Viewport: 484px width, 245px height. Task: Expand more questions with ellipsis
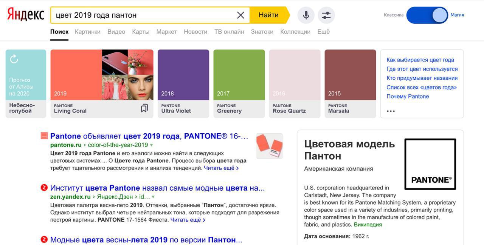[391, 111]
